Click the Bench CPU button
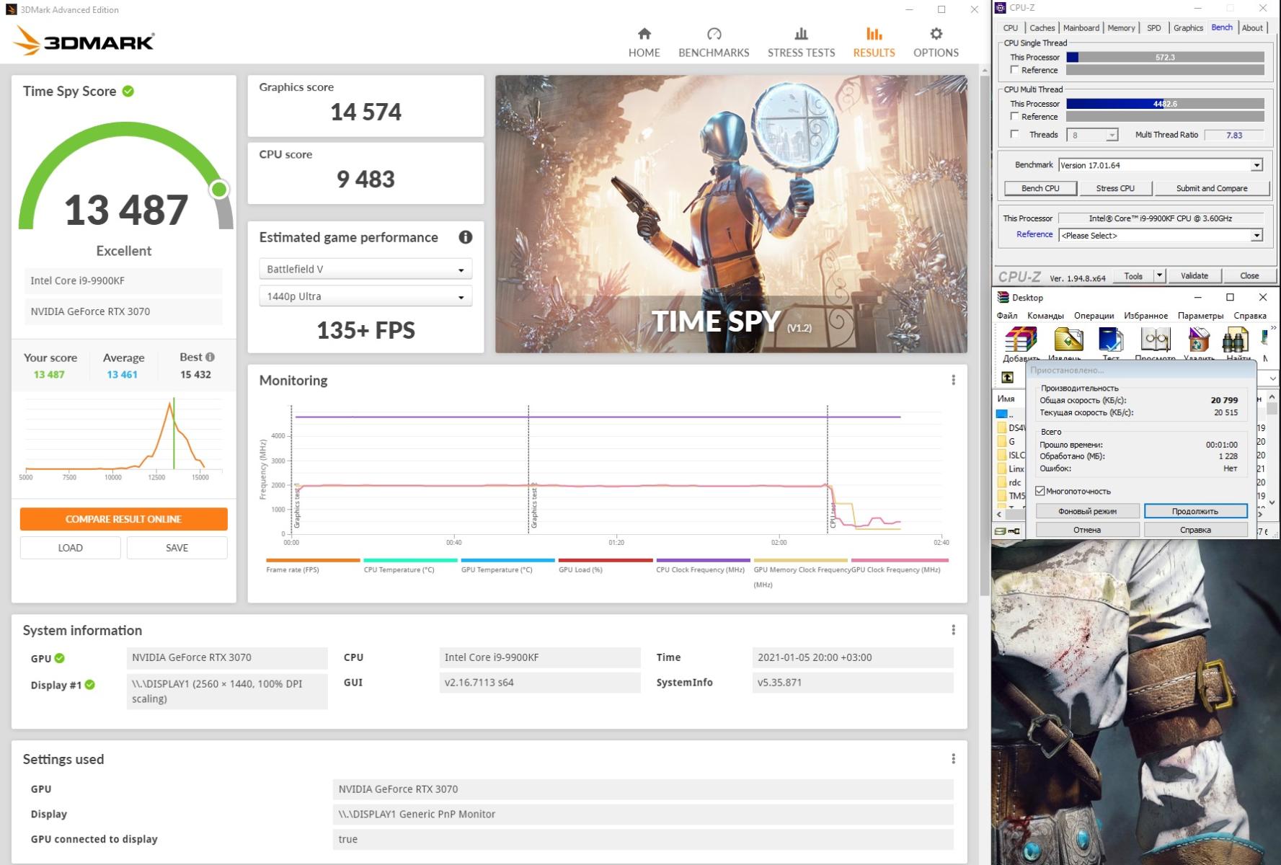This screenshot has width=1281, height=865. coord(1040,188)
